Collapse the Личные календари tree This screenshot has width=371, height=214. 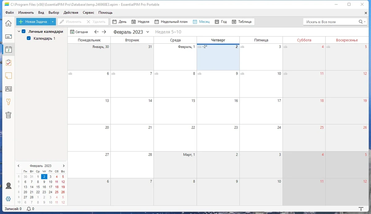tap(19, 32)
